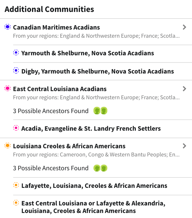Click the orange Louisiana Creoles & African Americans icon
This screenshot has height=218, width=192.
(8, 146)
